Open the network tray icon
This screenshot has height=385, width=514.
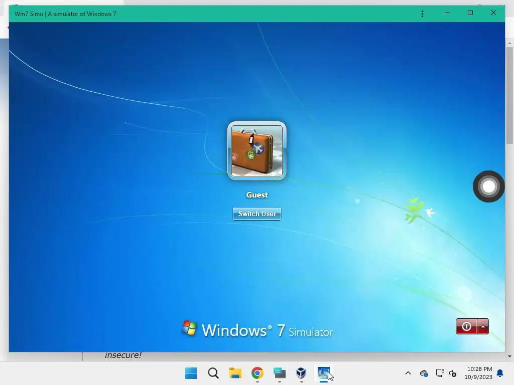(440, 373)
